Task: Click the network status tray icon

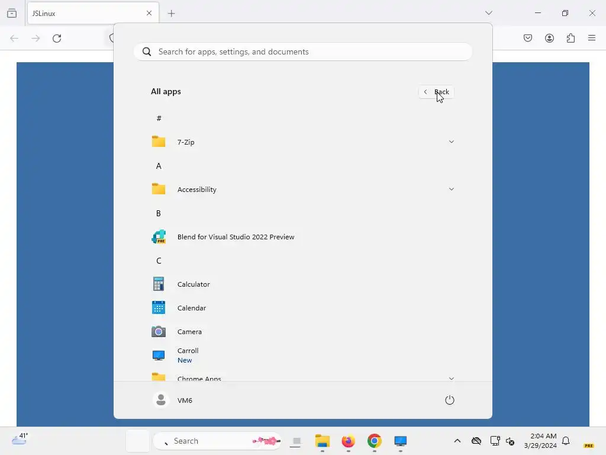Action: (495, 441)
